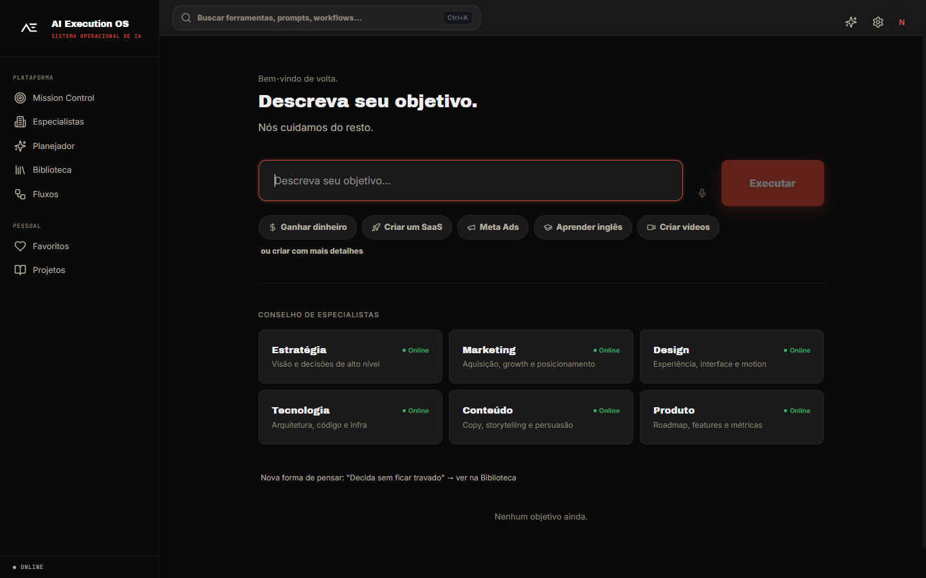Click the sparkle icon in top bar
The width and height of the screenshot is (926, 578).
851,22
